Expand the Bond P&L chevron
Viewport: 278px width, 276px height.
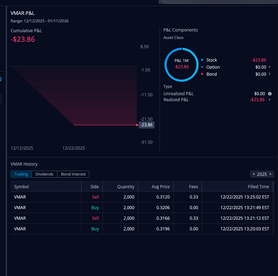click(x=269, y=74)
